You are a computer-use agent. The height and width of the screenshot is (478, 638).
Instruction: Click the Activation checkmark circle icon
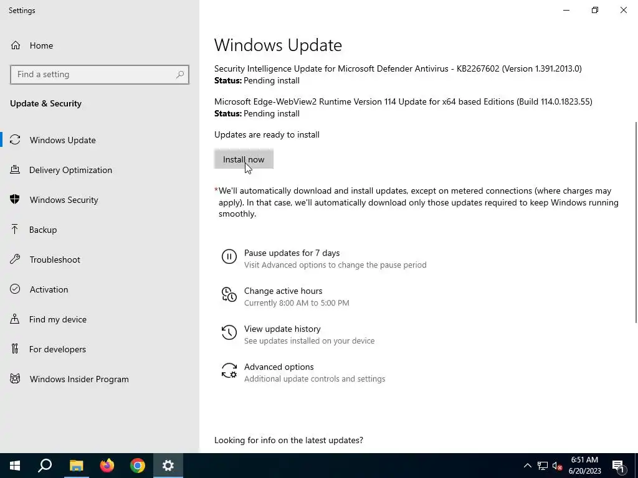[15, 289]
